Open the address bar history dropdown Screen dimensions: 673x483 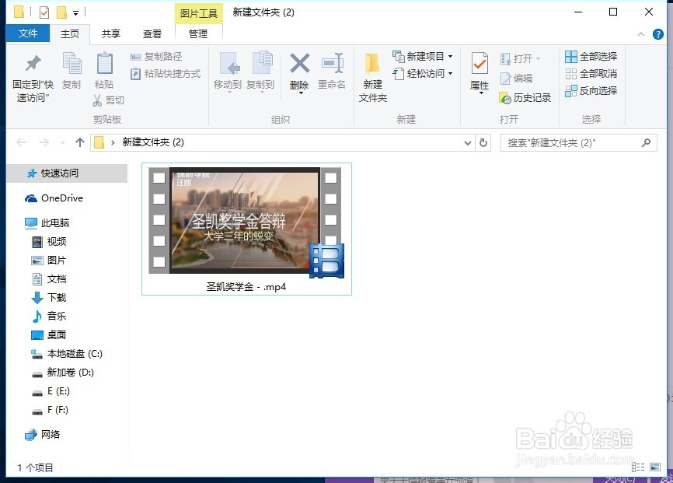pos(468,142)
